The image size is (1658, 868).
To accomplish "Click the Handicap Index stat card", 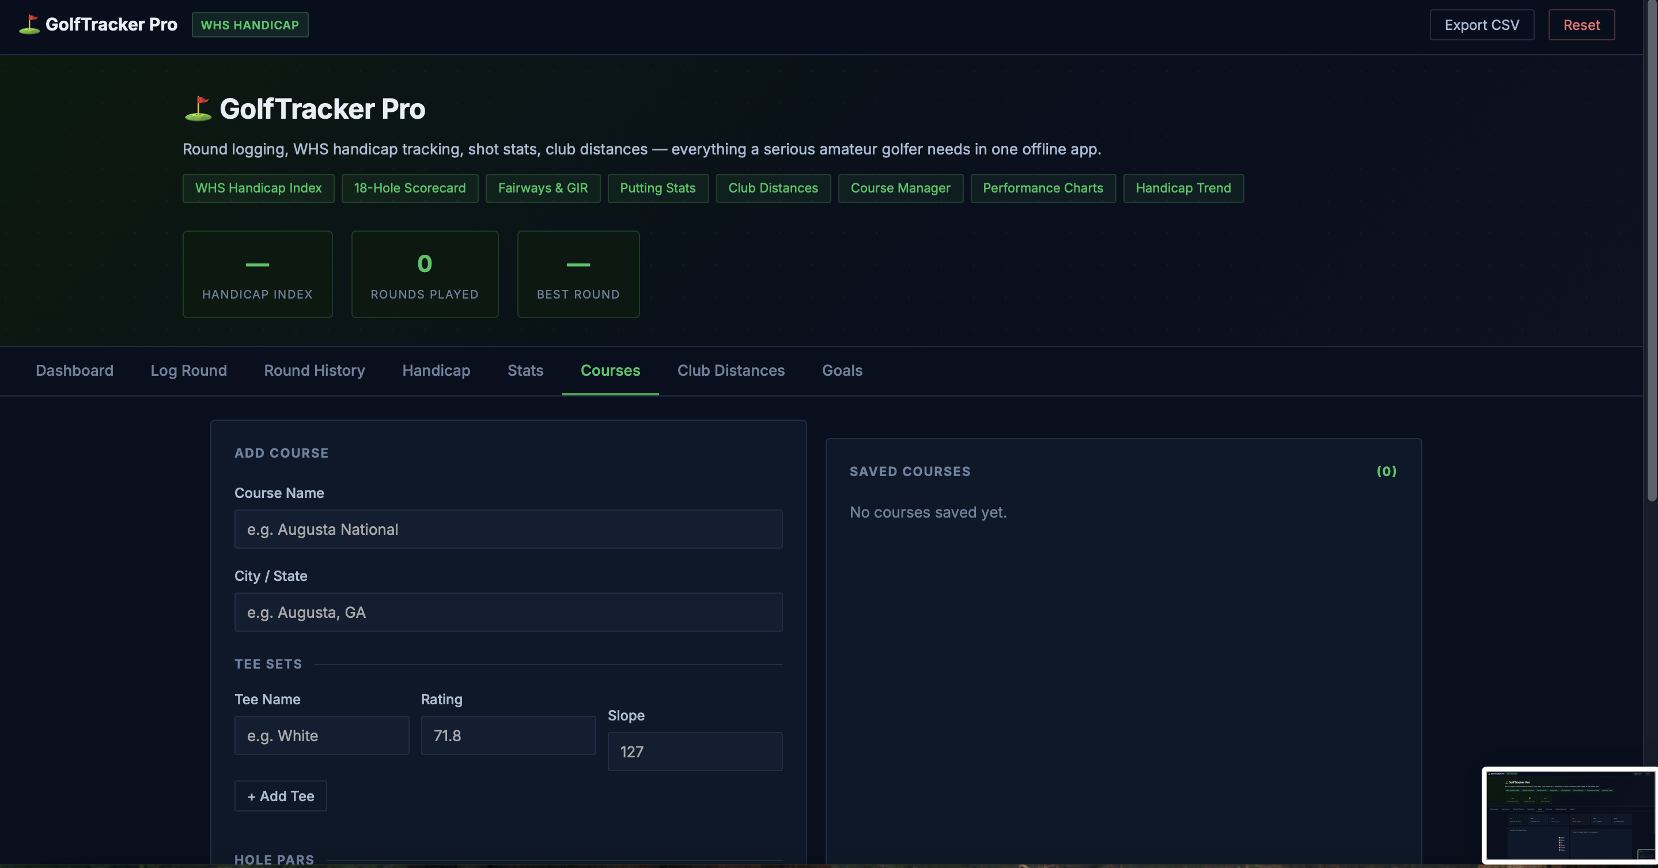I will (x=258, y=274).
